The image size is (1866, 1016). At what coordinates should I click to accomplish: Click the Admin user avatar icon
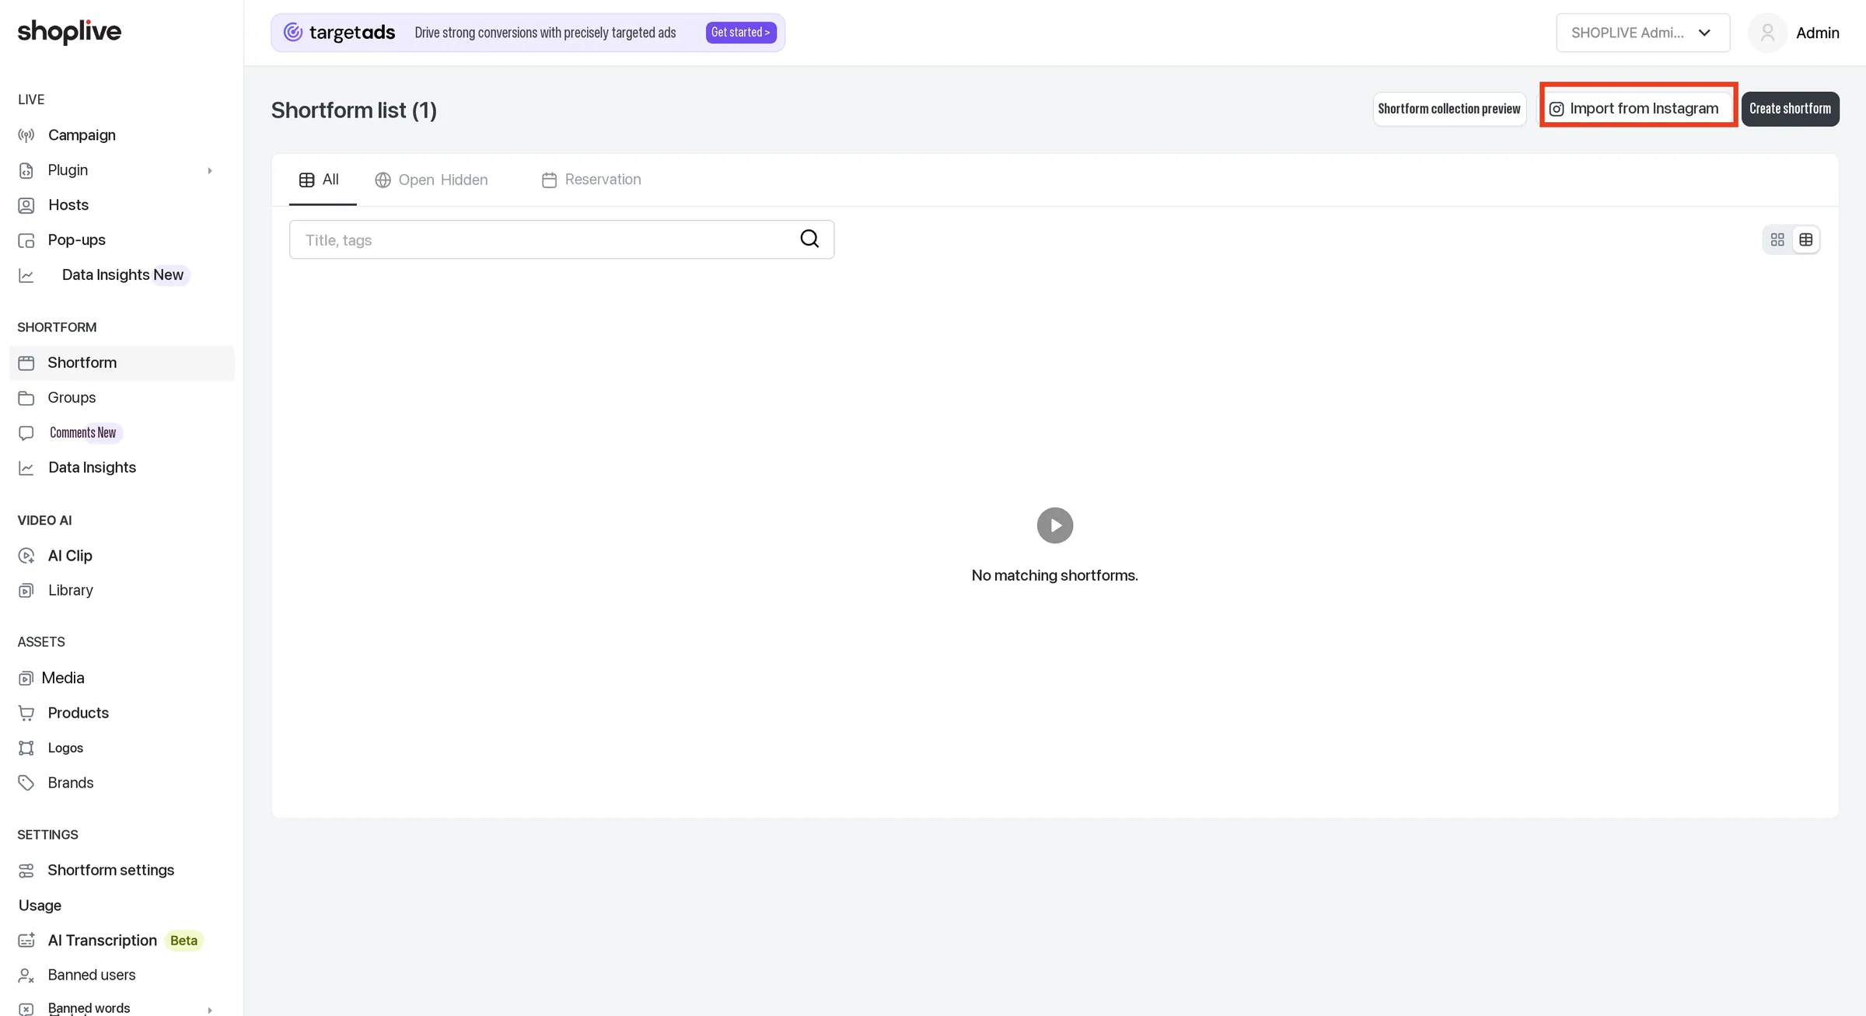pyautogui.click(x=1767, y=33)
